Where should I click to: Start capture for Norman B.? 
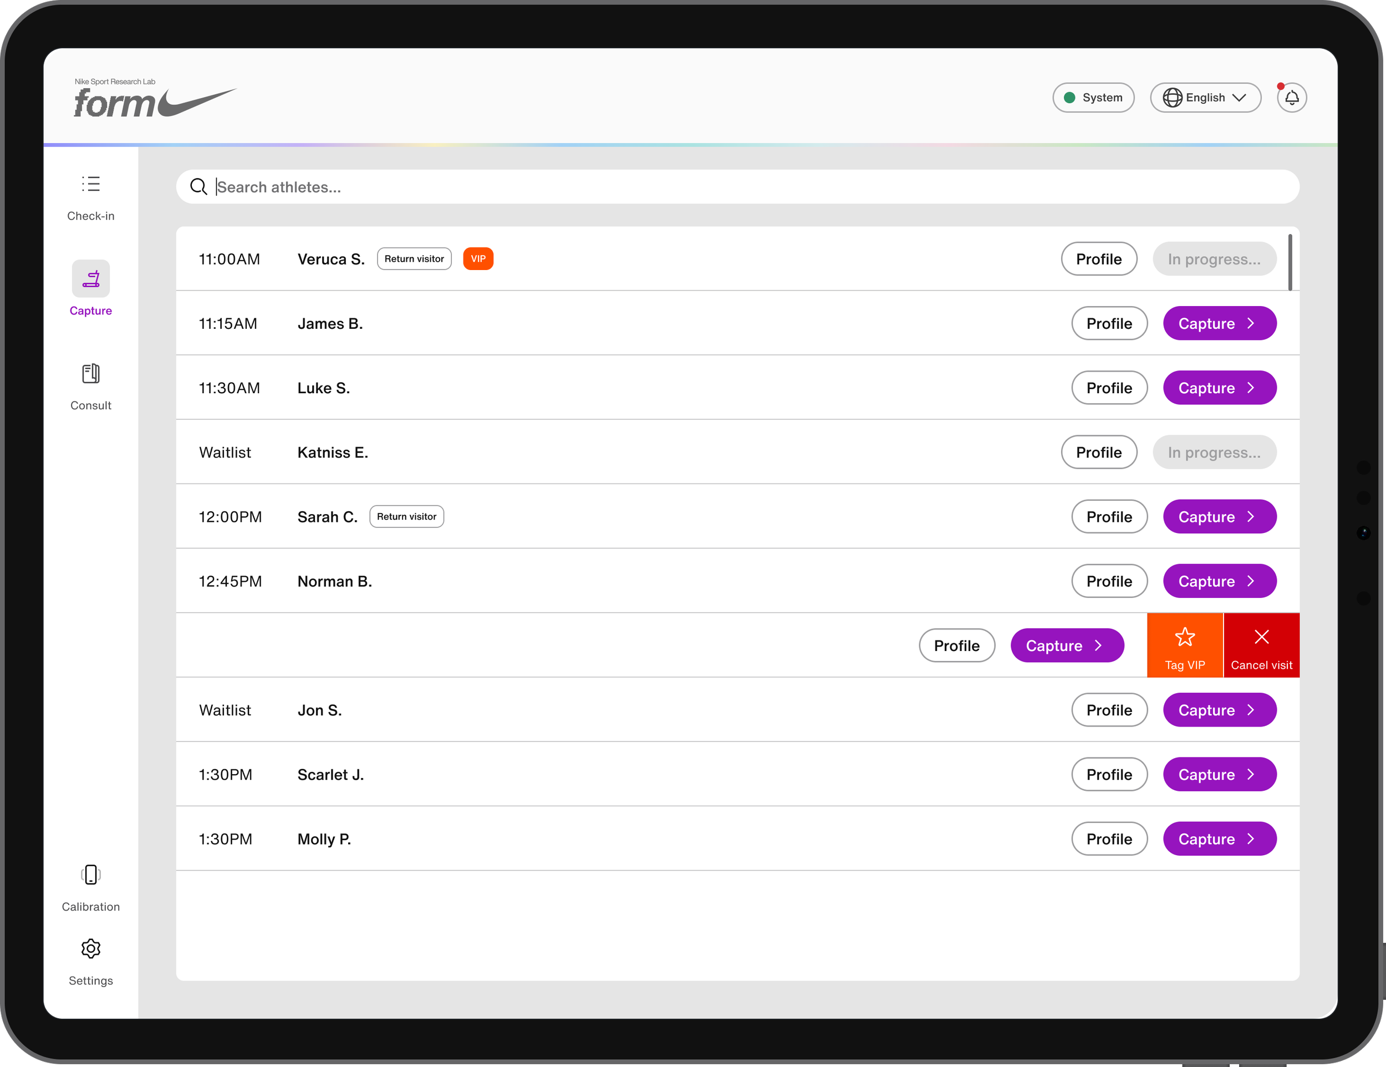[1219, 581]
